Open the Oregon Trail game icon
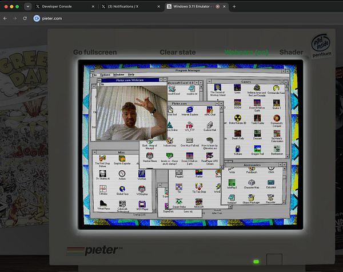This screenshot has width=343, height=272. point(257,150)
